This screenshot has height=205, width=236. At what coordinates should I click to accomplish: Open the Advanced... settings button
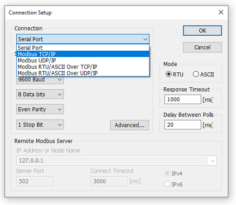(x=130, y=125)
